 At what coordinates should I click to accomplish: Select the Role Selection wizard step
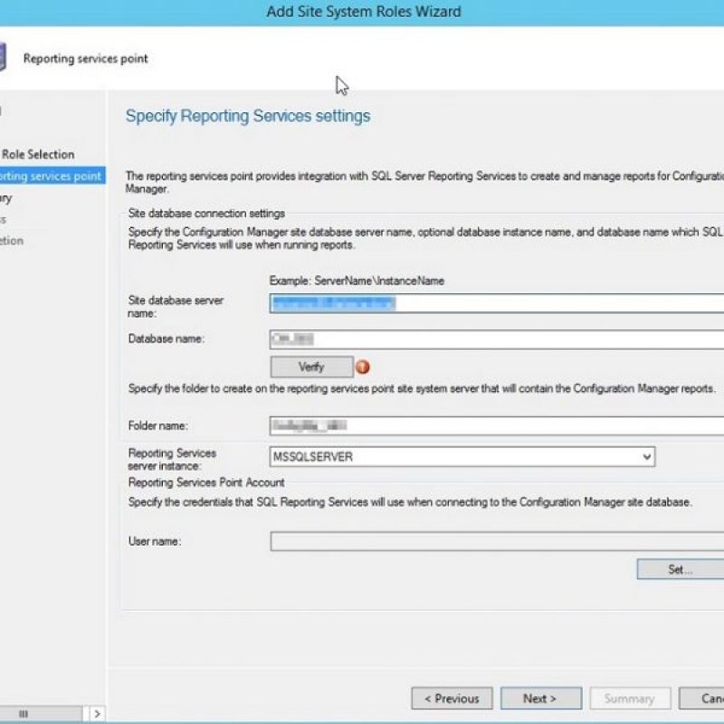[x=38, y=154]
